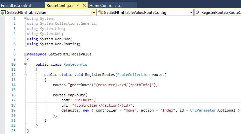Open the GetSetHtmlTableValue project dropdown
This screenshot has height=134, width=241.
(94, 13)
